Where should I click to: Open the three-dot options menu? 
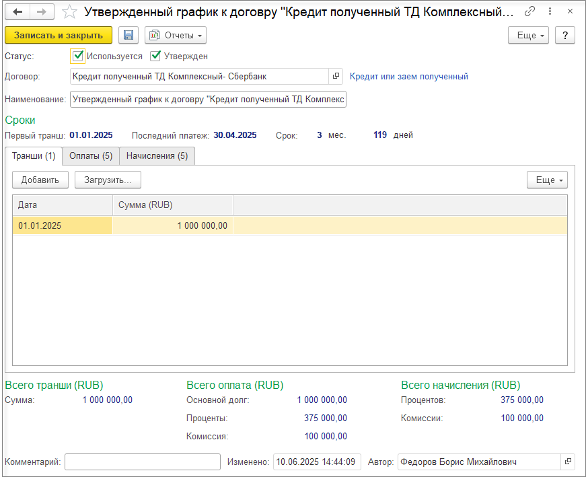(550, 11)
